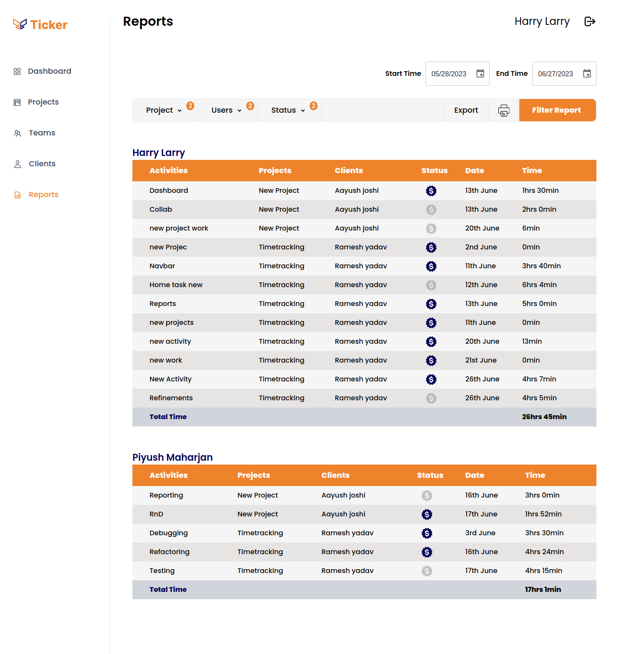The height and width of the screenshot is (654, 617).
Task: Click billable status icon in Harry's Reports row
Action: pyautogui.click(x=431, y=304)
